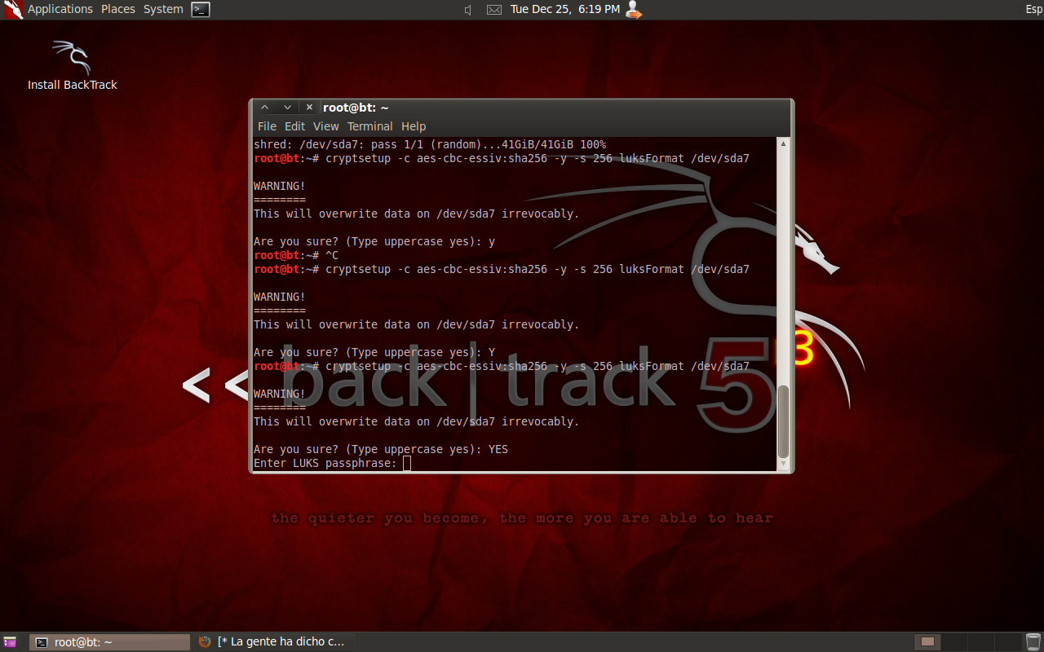The height and width of the screenshot is (652, 1044).
Task: Click the Enter LUKS passphrase cursor
Action: pos(407,464)
